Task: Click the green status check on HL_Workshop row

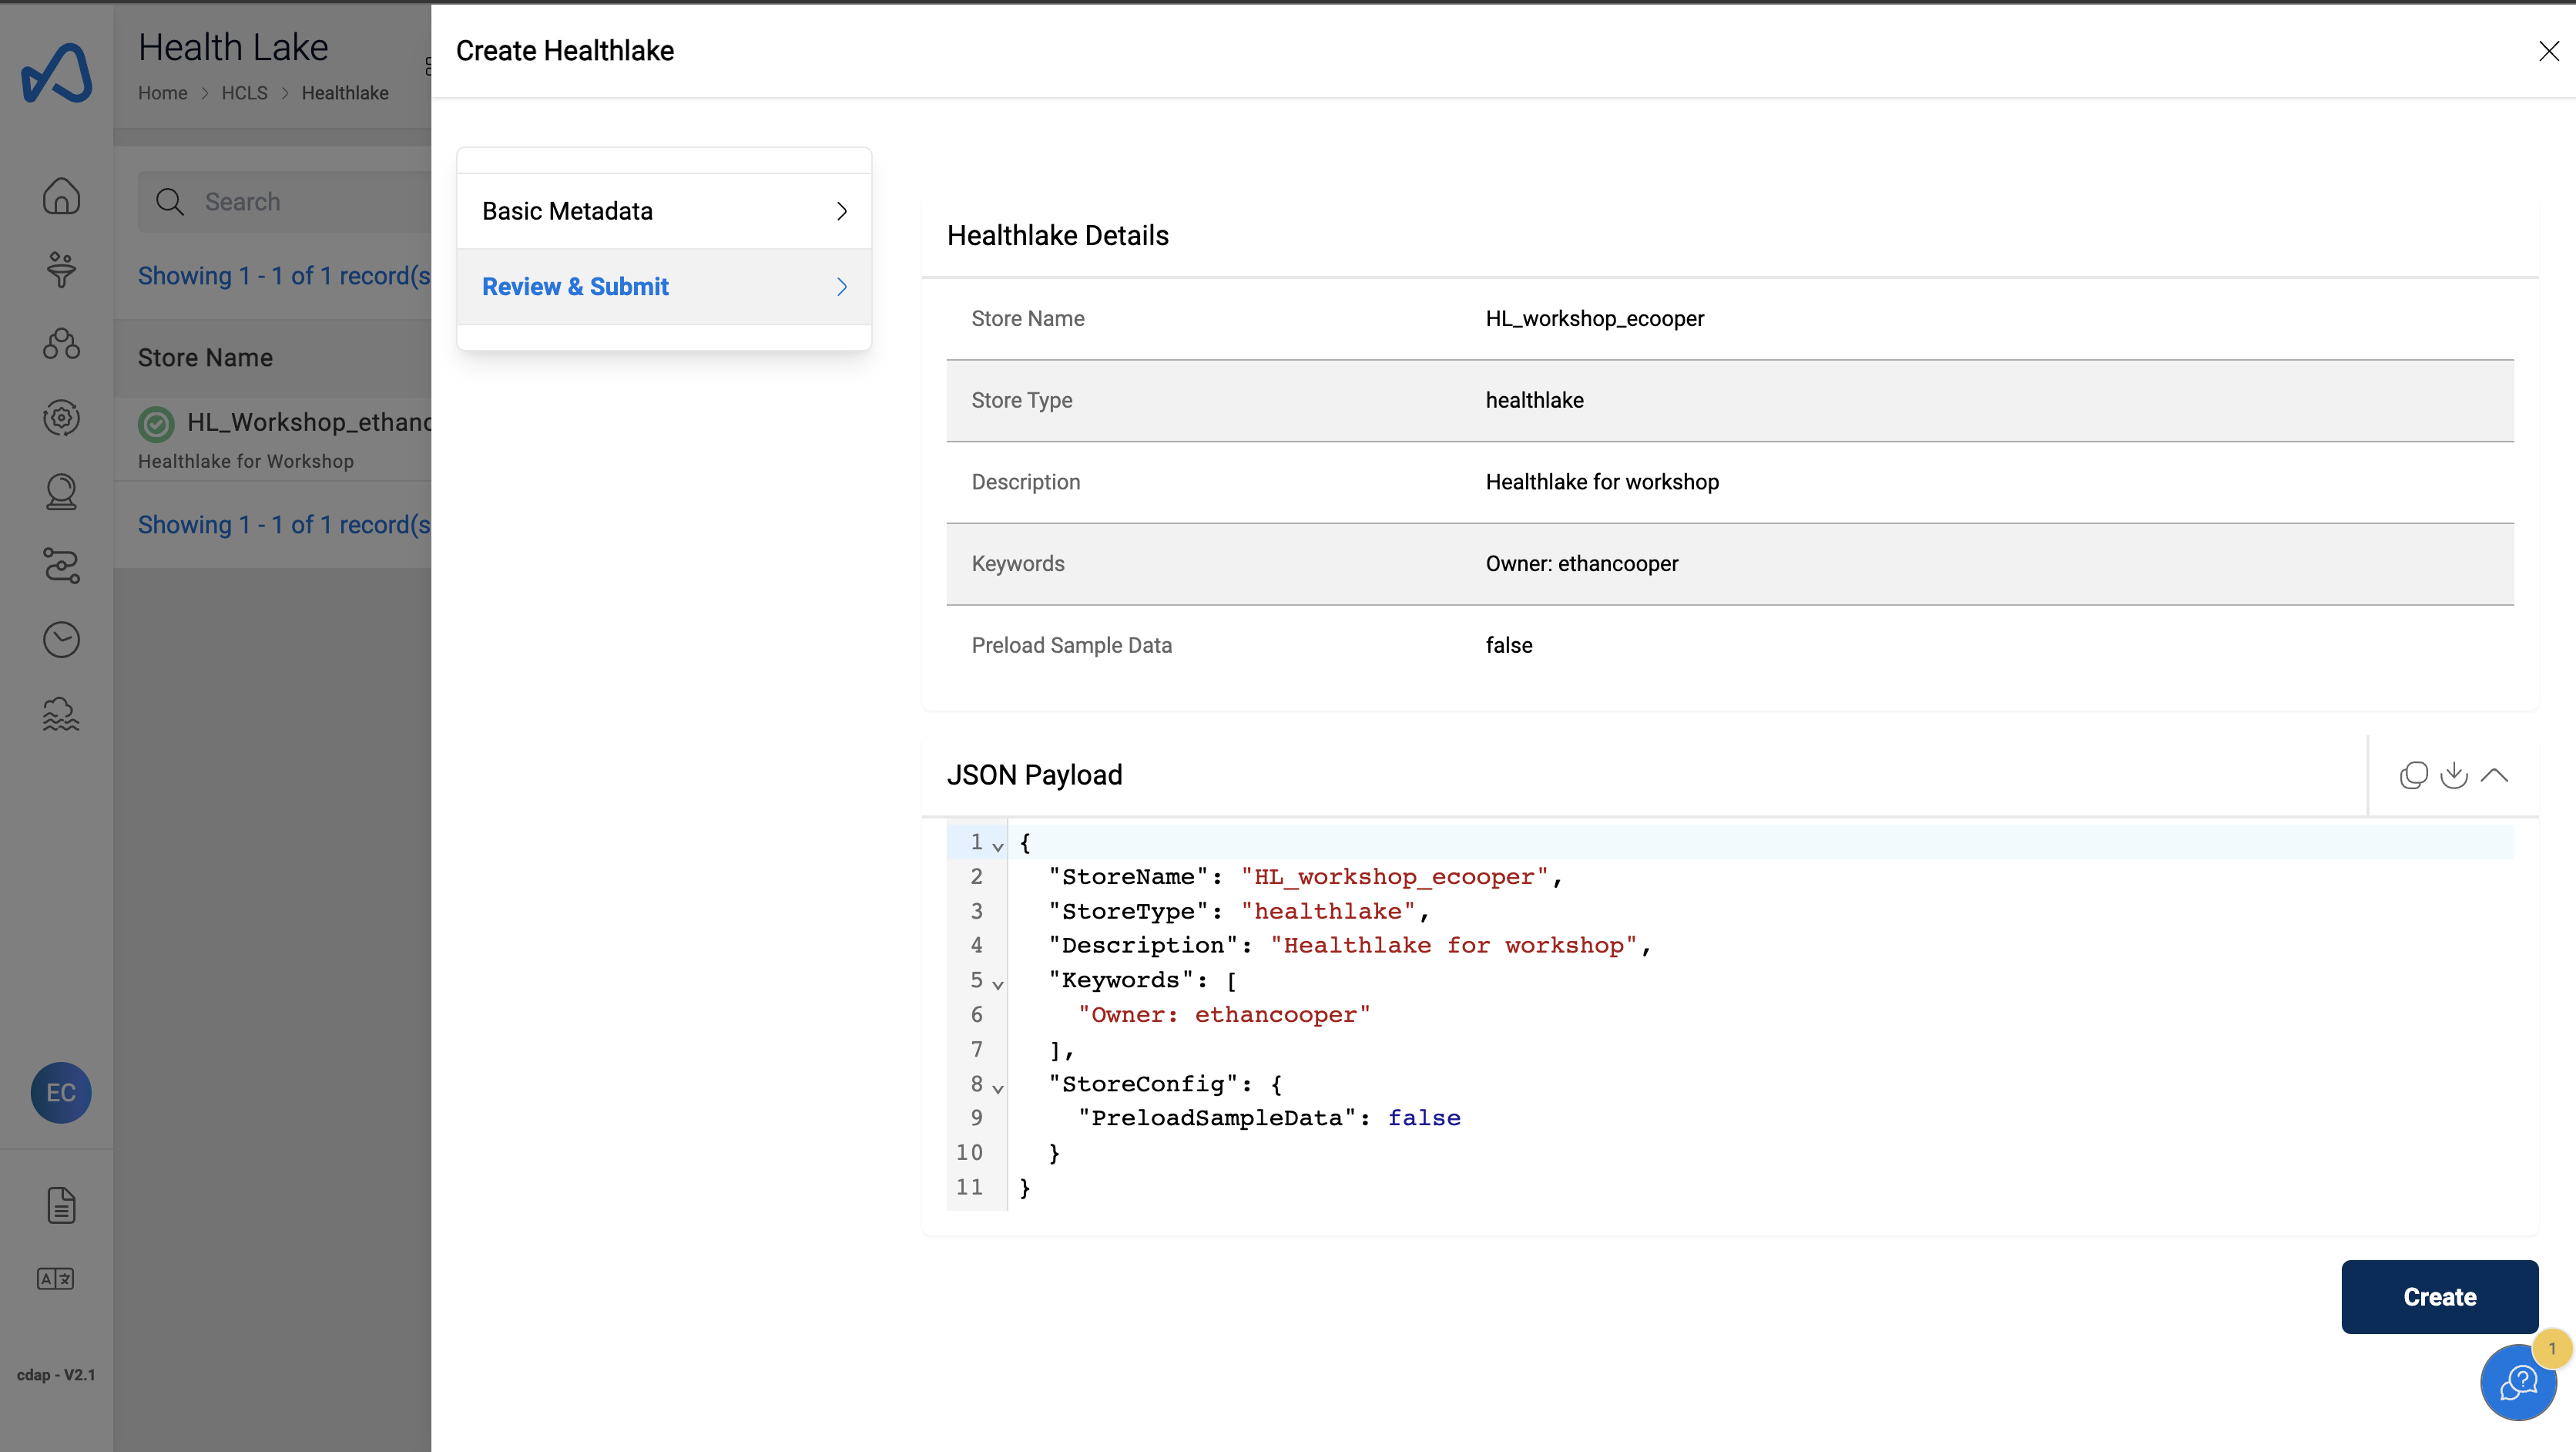Action: (x=156, y=425)
